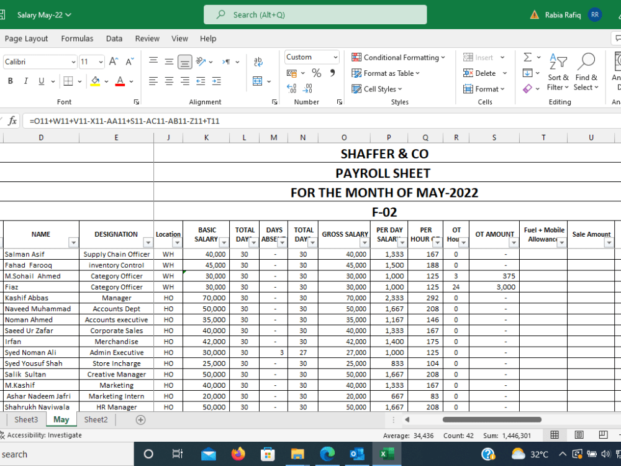621x466 pixels.
Task: Decrease indent
Action: (201, 81)
